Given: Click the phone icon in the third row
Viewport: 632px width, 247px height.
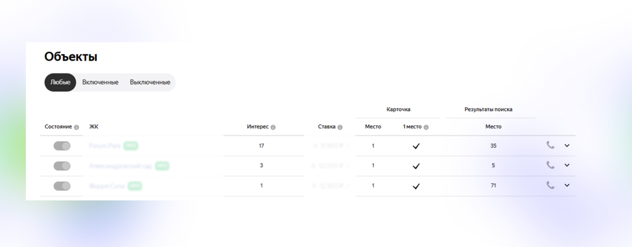Looking at the screenshot, I should 550,185.
